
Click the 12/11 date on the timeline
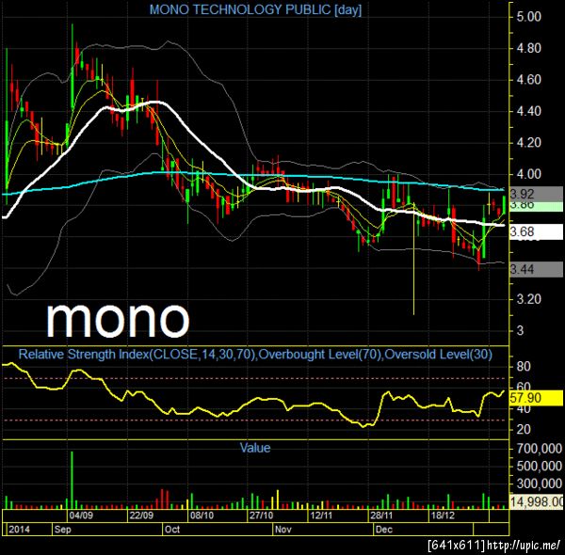(x=321, y=515)
